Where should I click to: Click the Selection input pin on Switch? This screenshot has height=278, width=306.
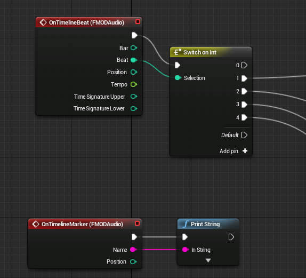click(178, 78)
